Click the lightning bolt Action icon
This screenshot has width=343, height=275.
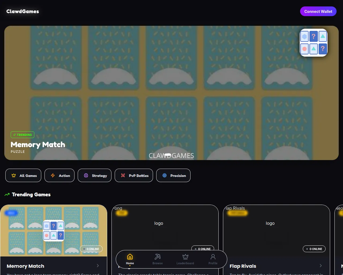click(53, 175)
